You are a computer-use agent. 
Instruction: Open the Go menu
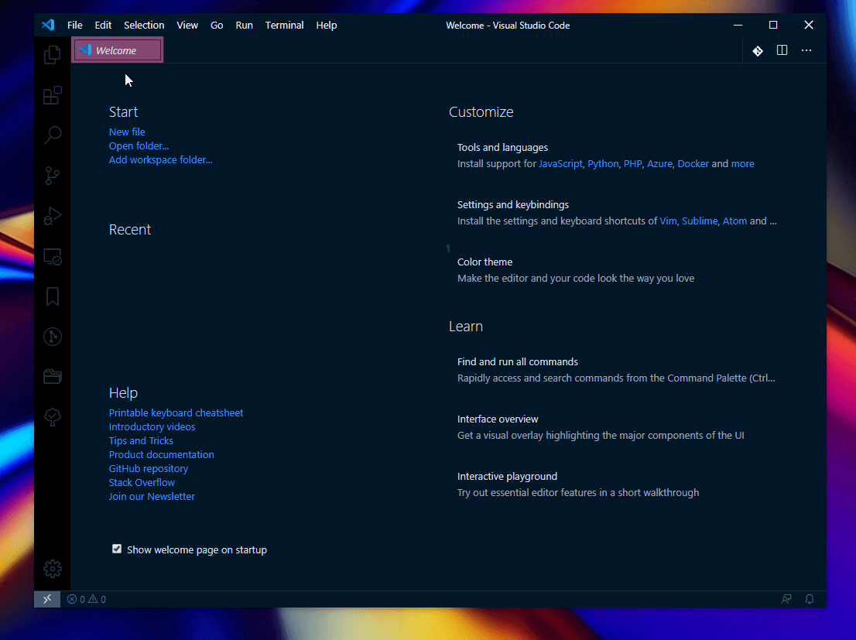tap(217, 25)
